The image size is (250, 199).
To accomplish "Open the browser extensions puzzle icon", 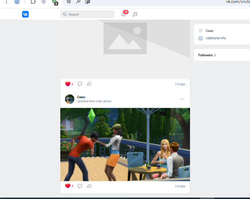I will coord(33,2).
